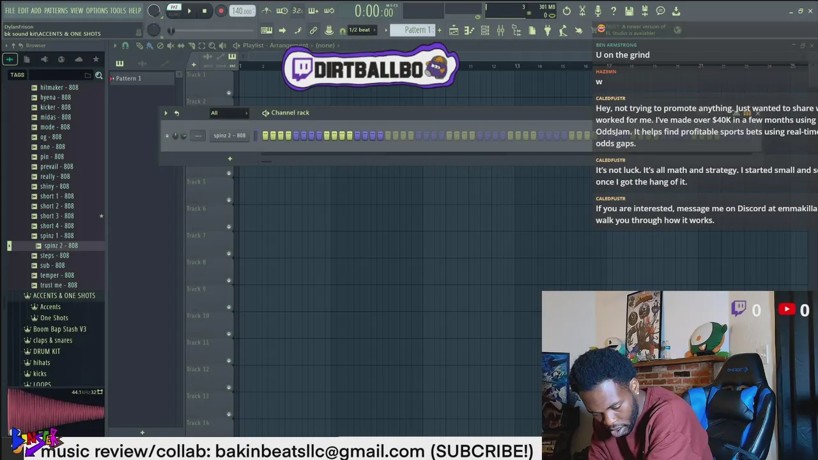
Task: Select the playlist Mute tool
Action: 171,45
